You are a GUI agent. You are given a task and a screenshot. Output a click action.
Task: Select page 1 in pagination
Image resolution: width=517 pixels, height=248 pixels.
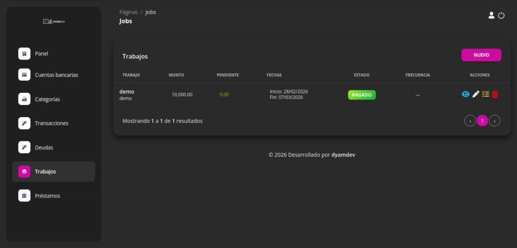click(x=482, y=121)
